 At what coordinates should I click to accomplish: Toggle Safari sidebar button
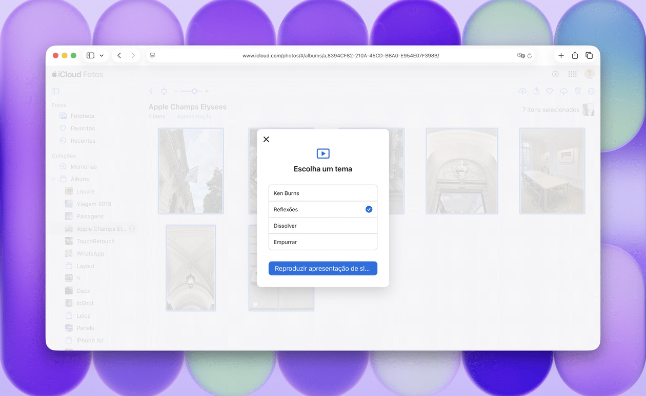pyautogui.click(x=90, y=55)
